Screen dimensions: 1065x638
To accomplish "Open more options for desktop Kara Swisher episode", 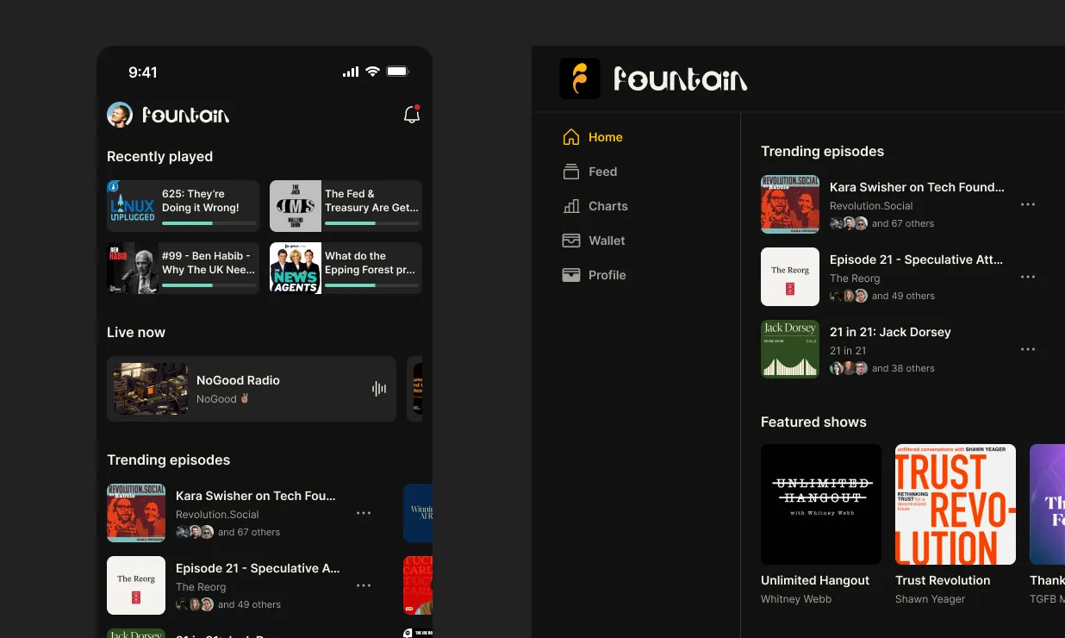I will [x=1027, y=204].
